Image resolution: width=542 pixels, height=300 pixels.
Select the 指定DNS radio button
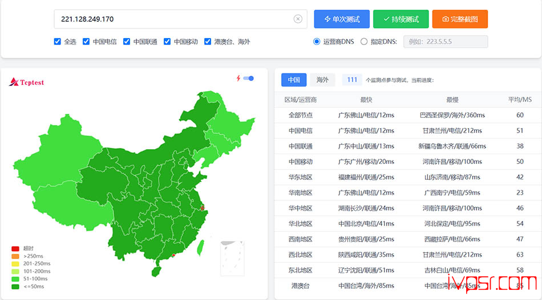[x=364, y=42]
